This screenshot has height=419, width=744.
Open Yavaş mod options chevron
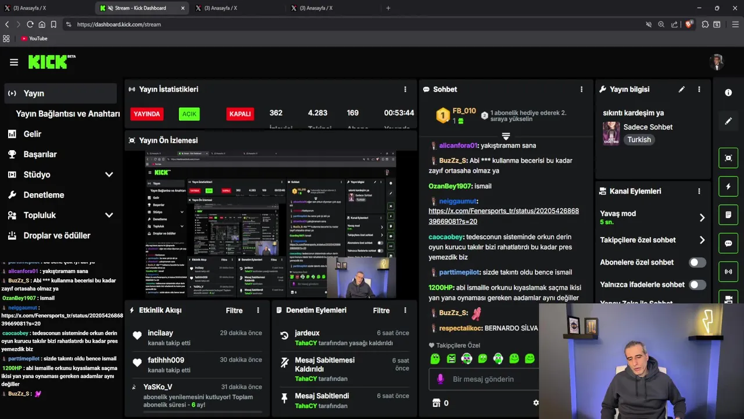(702, 218)
